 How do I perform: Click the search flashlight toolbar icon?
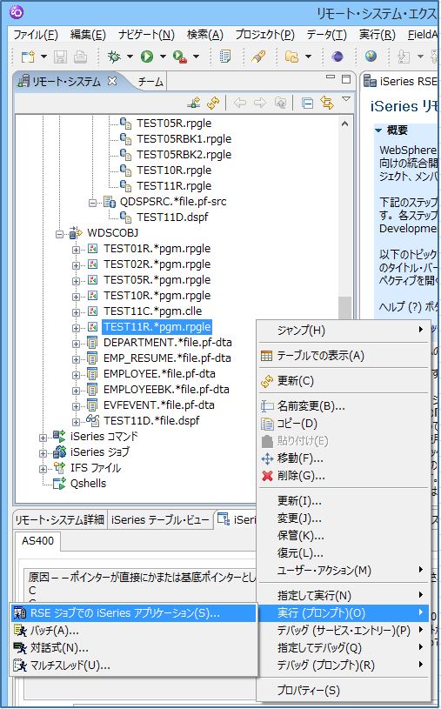[x=258, y=57]
